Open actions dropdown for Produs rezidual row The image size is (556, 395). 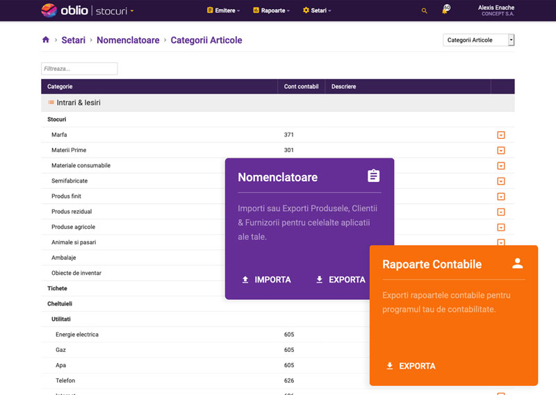(x=500, y=212)
